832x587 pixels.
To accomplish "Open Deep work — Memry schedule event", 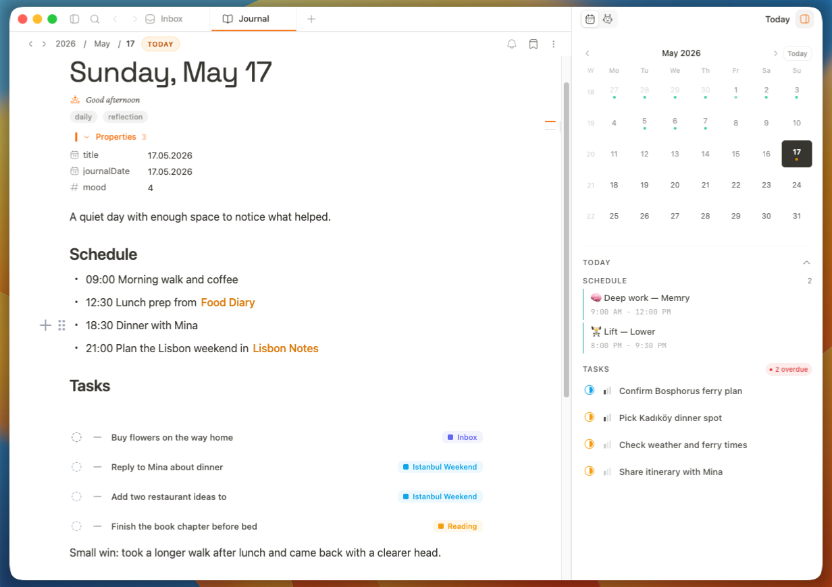I will point(697,304).
